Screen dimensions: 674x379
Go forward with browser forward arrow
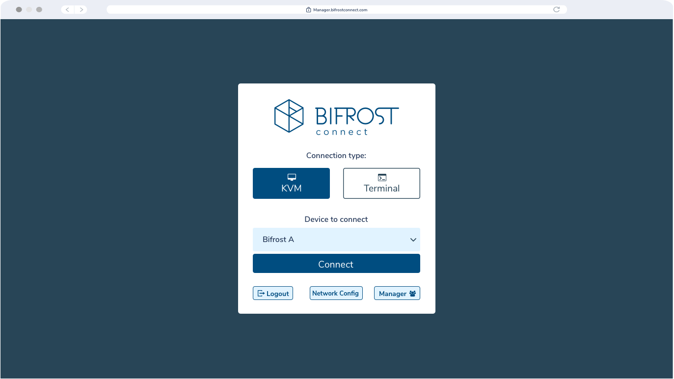point(81,9)
